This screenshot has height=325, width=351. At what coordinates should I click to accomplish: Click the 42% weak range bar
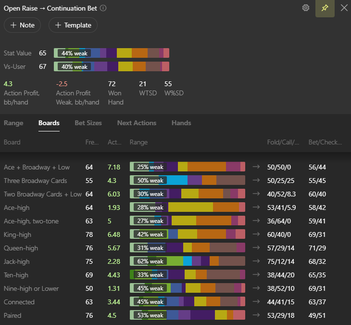pos(188,234)
